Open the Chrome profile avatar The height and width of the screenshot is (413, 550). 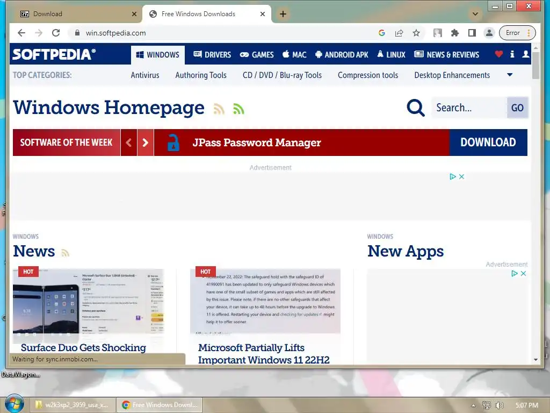(x=489, y=33)
